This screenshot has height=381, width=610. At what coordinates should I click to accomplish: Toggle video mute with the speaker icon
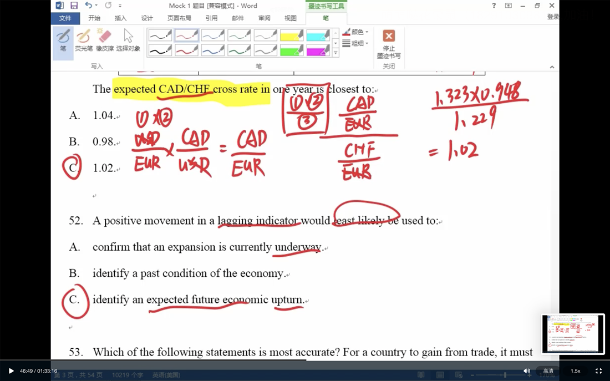click(x=527, y=371)
